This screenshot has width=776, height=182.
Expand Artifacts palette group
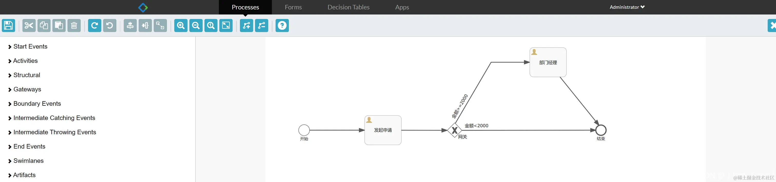[22, 175]
